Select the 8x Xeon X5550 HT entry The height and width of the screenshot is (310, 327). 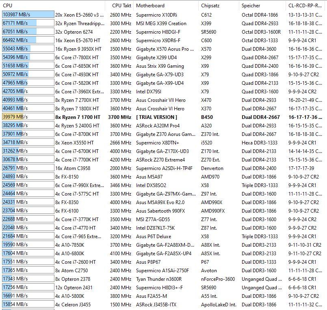pyautogui.click(x=74, y=143)
